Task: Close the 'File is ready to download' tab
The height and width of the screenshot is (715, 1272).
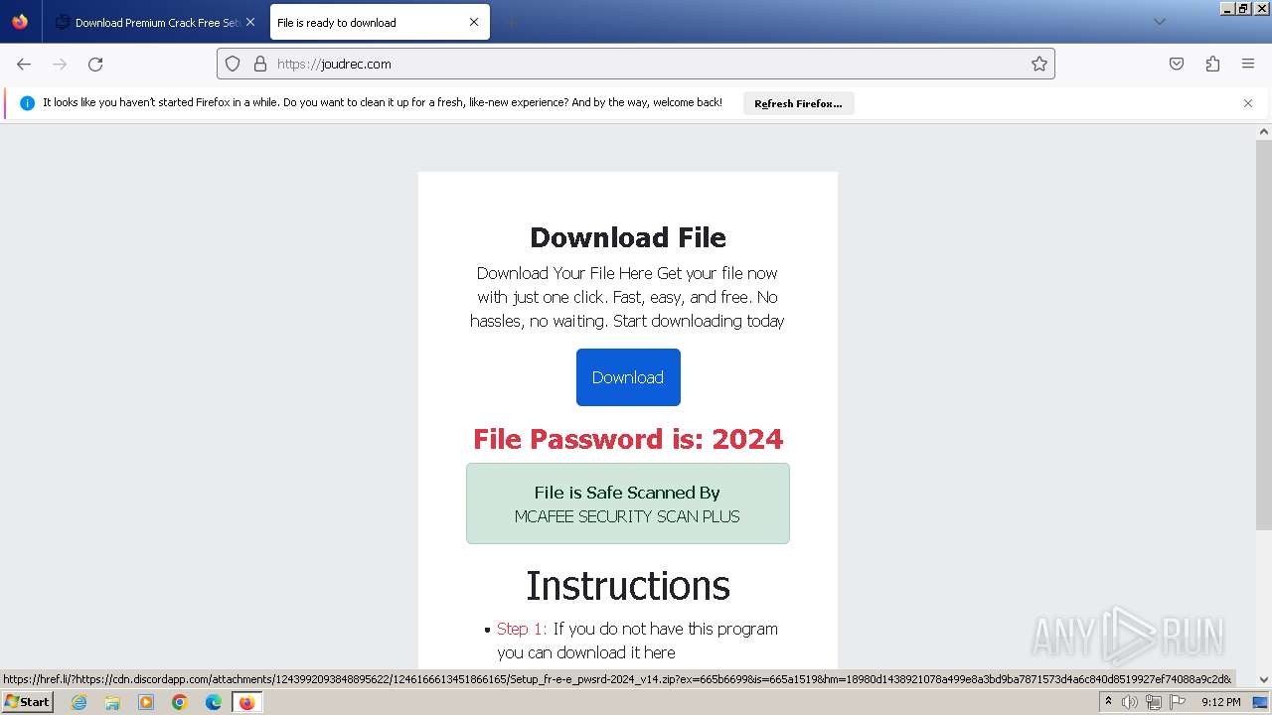Action: (x=474, y=22)
